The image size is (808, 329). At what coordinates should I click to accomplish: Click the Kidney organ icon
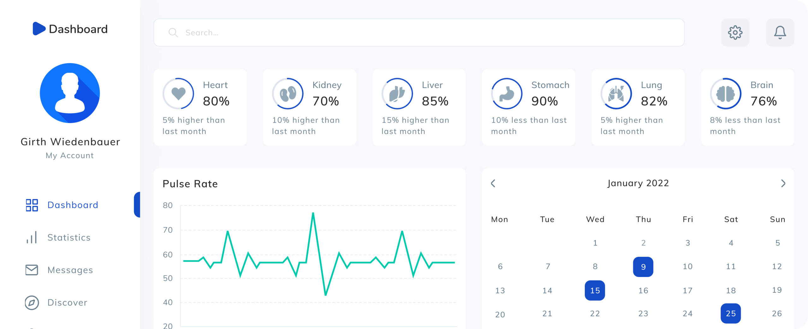click(288, 94)
